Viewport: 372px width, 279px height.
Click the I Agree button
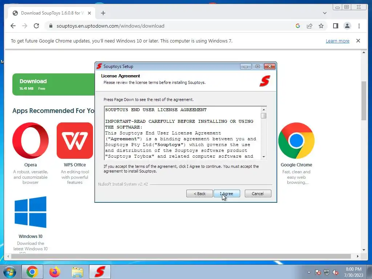227,194
